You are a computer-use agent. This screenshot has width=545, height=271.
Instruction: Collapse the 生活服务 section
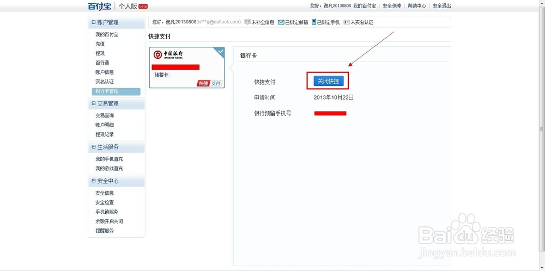(94, 147)
